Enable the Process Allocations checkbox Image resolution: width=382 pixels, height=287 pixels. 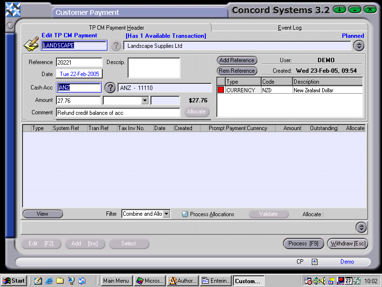(x=185, y=214)
